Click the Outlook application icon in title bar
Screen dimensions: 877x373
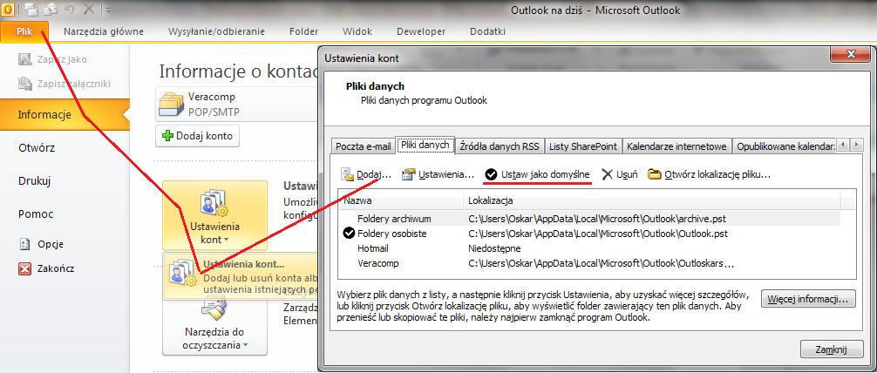pos(8,10)
